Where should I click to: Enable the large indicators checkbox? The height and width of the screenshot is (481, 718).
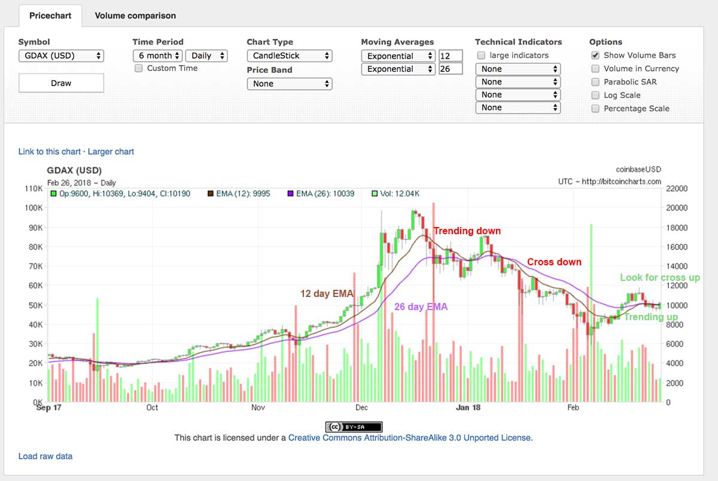pyautogui.click(x=481, y=55)
